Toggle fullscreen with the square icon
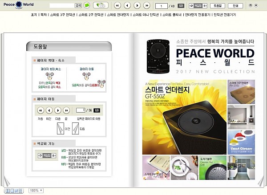Viewport: 267px width, 195px height. pyautogui.click(x=250, y=5)
